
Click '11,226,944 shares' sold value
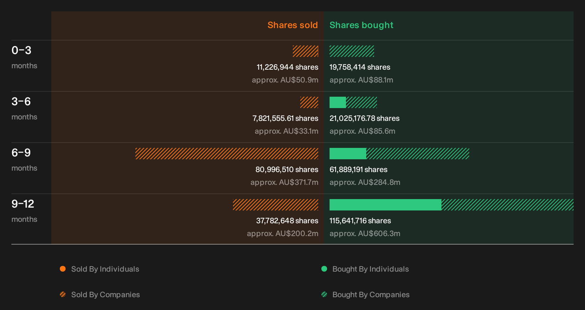(x=288, y=67)
